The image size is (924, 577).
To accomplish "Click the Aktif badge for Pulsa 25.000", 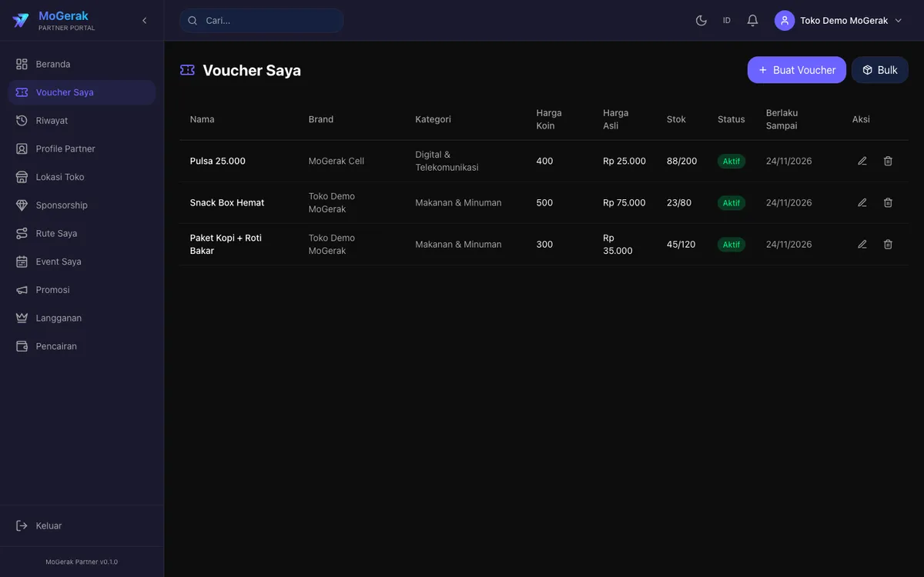I will (x=731, y=162).
